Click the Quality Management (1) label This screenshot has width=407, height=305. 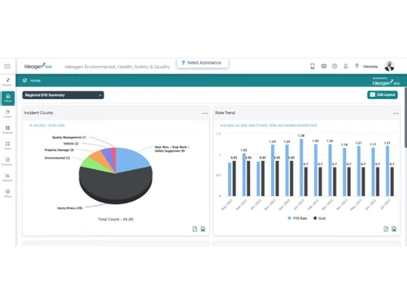pyautogui.click(x=69, y=137)
